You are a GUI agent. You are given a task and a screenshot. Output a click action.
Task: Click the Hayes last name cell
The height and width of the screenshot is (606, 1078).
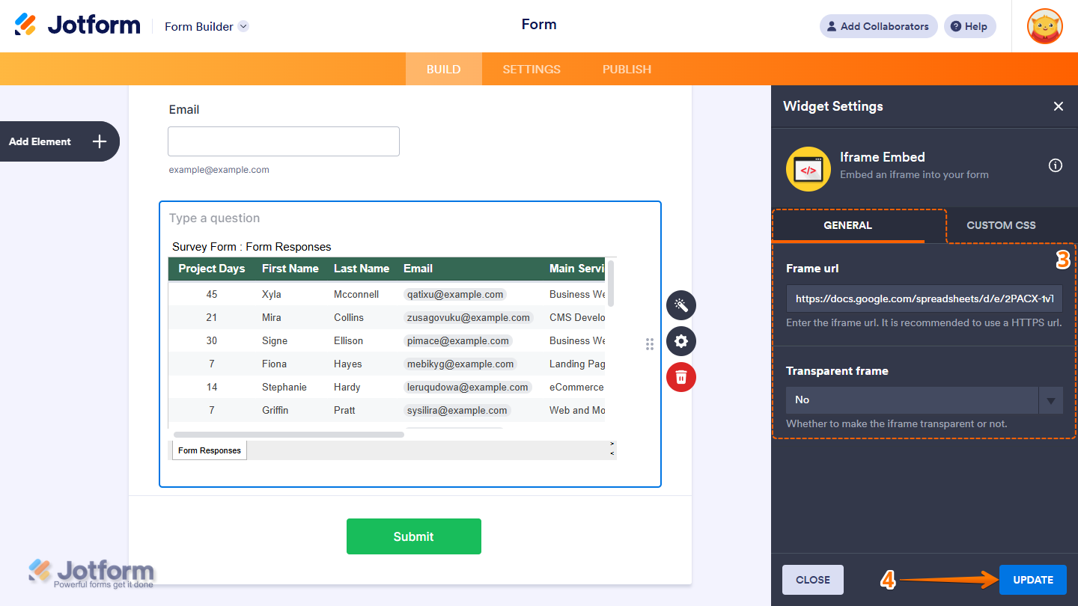(348, 364)
